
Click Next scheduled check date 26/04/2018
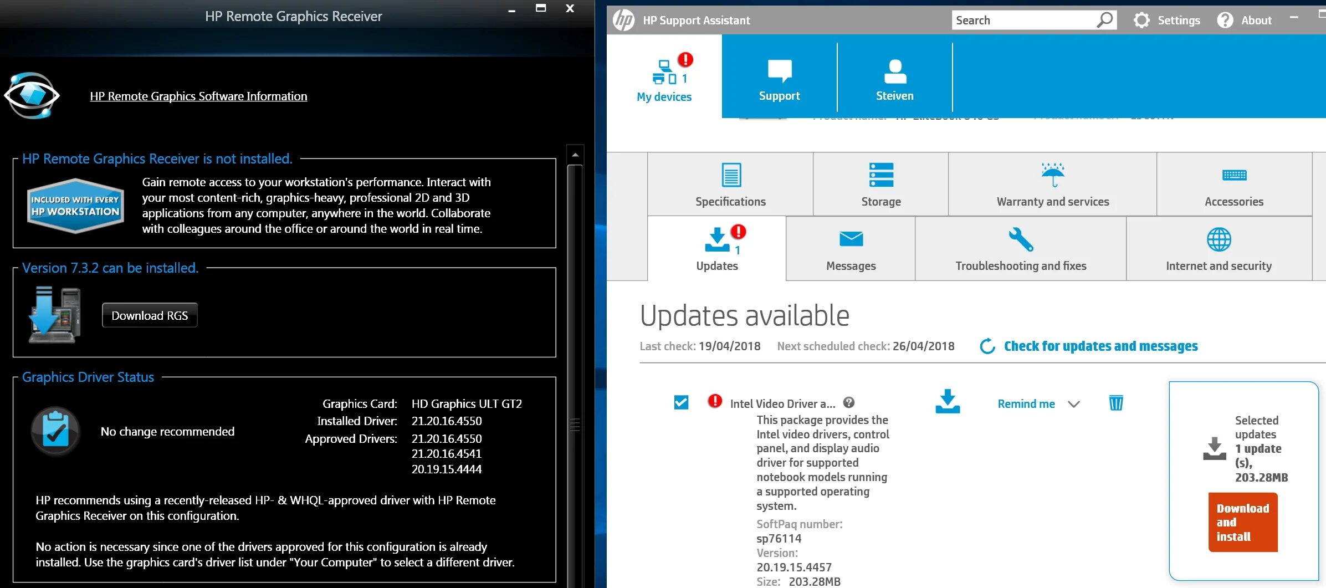(923, 346)
